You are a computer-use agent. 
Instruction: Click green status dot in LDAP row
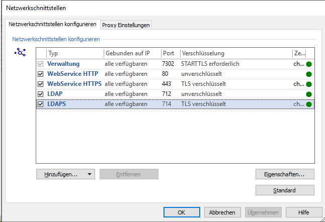tap(309, 94)
